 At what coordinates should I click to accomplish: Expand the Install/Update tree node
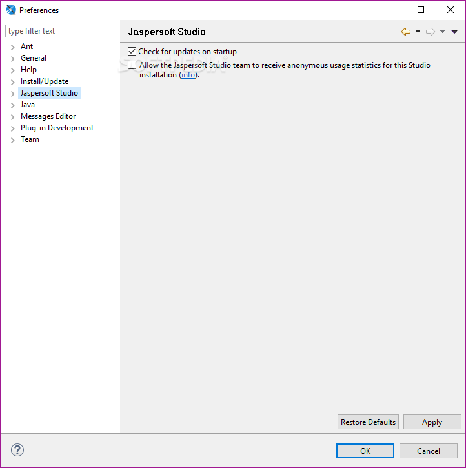[x=12, y=82]
